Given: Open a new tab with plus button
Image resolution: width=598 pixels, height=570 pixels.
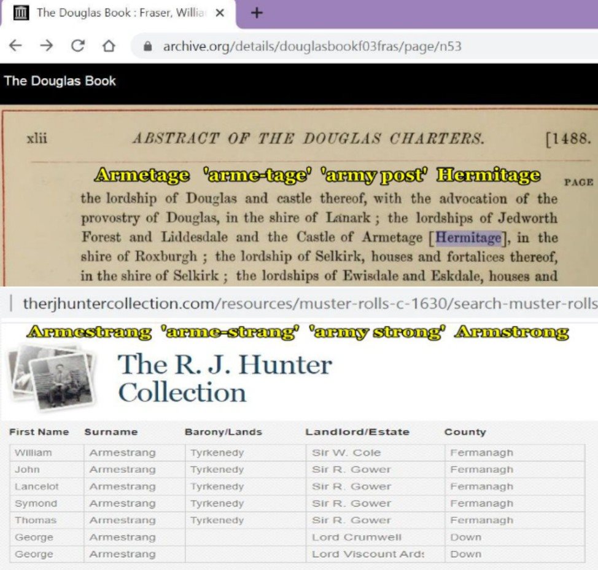Looking at the screenshot, I should tap(257, 13).
